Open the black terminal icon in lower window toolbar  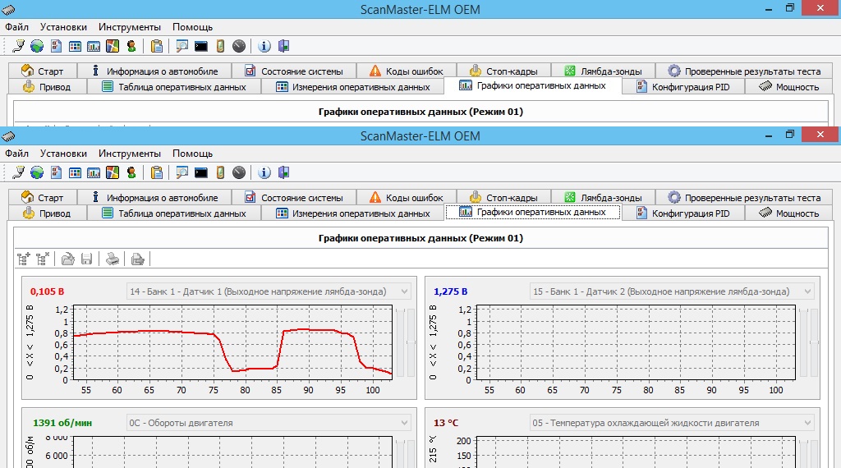coord(200,172)
